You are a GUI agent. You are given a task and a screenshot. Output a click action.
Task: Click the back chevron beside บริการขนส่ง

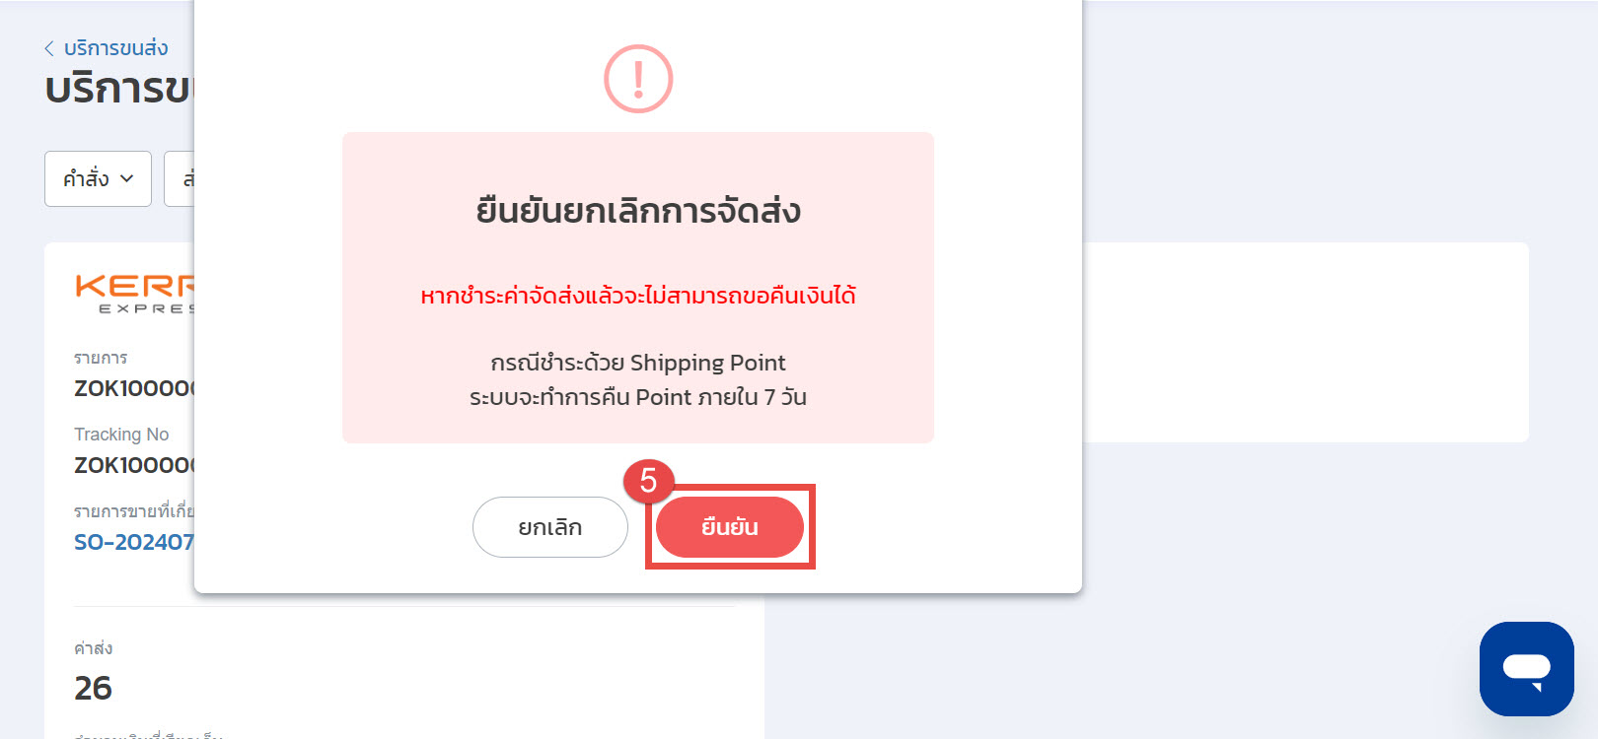pos(49,48)
